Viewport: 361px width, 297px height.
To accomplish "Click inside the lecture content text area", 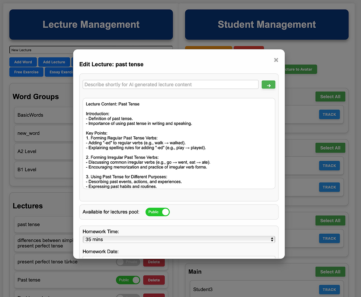I will click(179, 143).
